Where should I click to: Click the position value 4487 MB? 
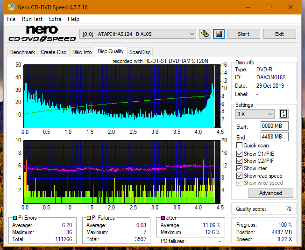click(282, 232)
